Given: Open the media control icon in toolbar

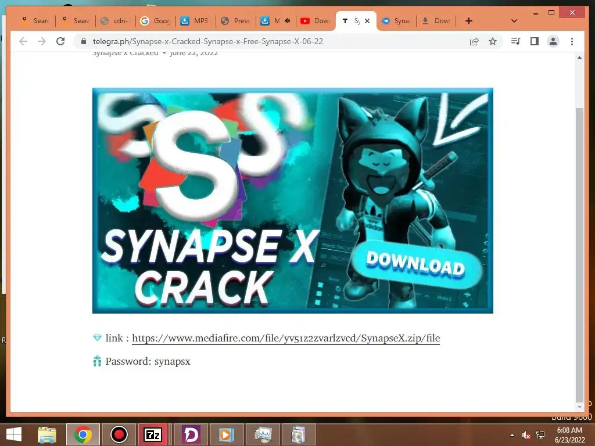Looking at the screenshot, I should click(515, 41).
